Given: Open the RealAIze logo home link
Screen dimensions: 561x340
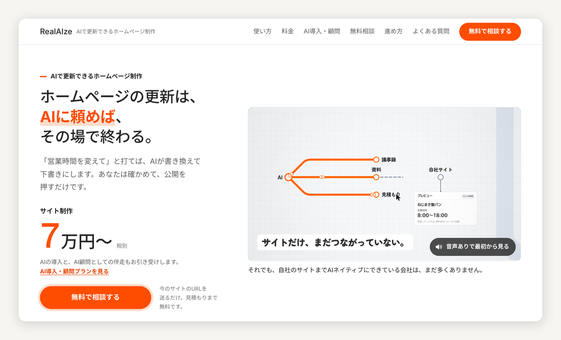Looking at the screenshot, I should tap(56, 31).
